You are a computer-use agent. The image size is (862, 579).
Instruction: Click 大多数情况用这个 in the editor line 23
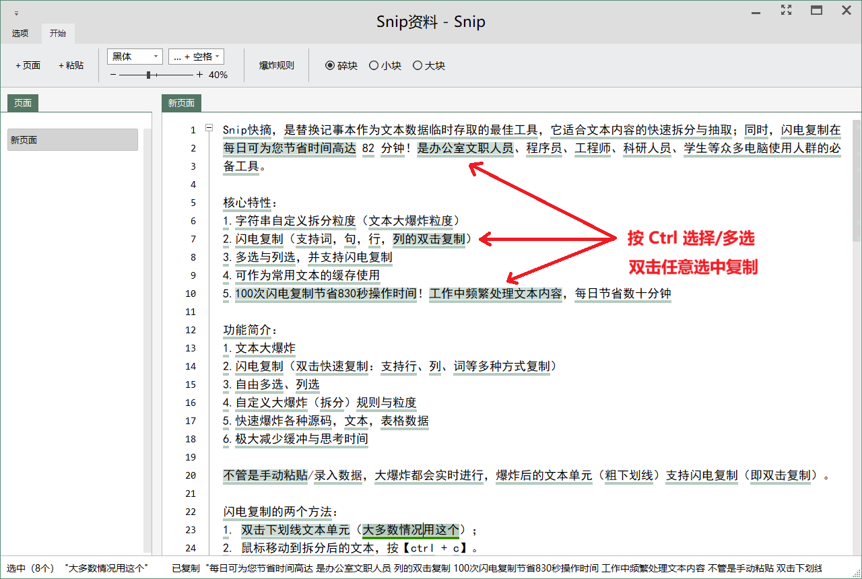[411, 530]
